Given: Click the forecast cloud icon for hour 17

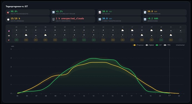Looking at the screenshot, I should [132, 31].
